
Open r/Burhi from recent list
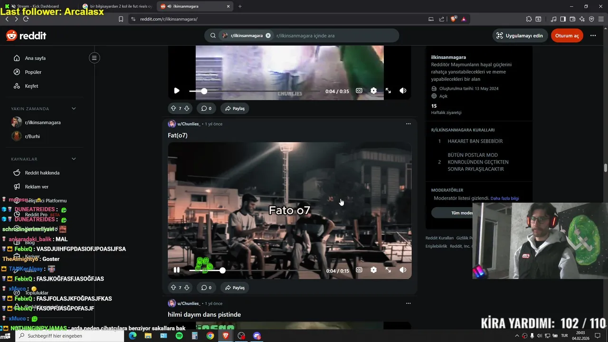click(x=32, y=136)
